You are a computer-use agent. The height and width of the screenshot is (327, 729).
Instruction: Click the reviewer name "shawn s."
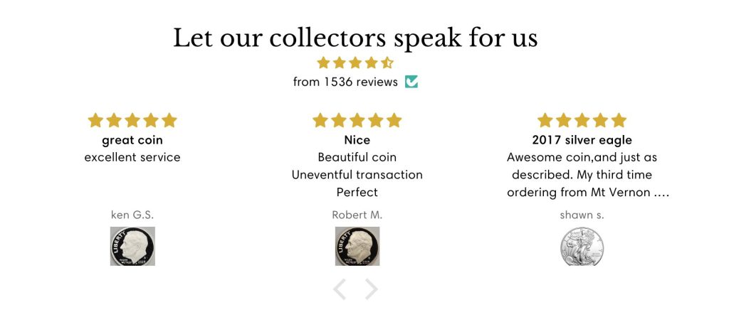(x=582, y=215)
